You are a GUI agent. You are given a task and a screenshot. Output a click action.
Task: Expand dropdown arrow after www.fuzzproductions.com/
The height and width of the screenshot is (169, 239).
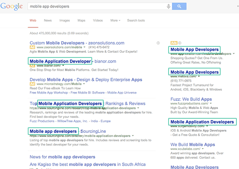pos(211,103)
